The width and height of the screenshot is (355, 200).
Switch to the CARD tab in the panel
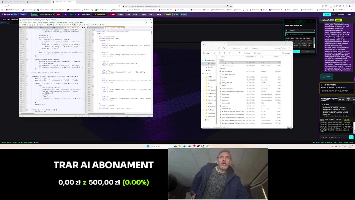coord(289,21)
